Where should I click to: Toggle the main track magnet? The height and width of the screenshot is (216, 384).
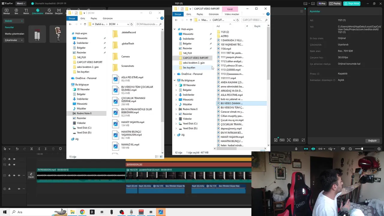[306, 149]
